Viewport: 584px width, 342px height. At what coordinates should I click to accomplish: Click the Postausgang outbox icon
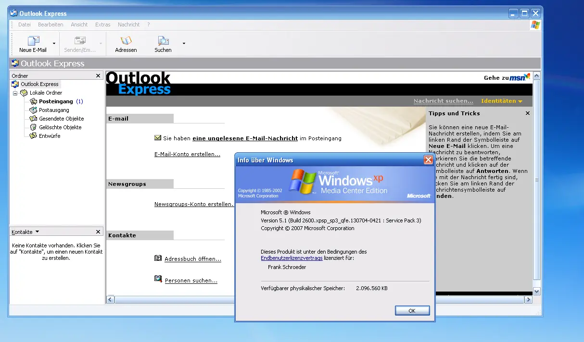tap(33, 110)
